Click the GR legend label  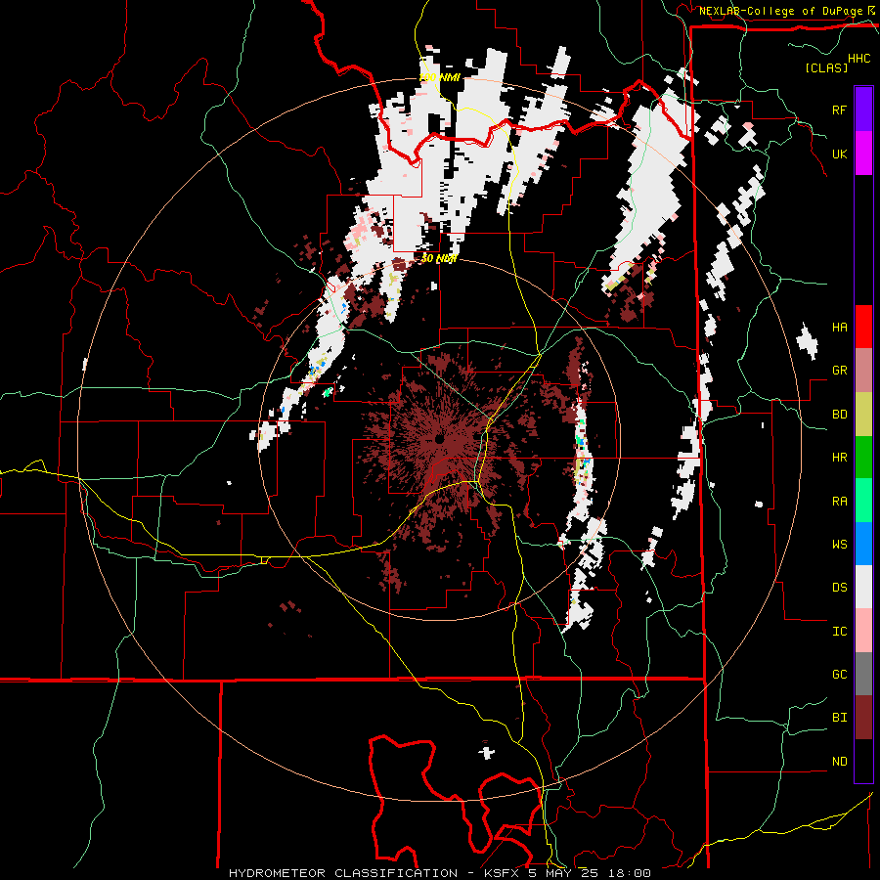point(839,371)
